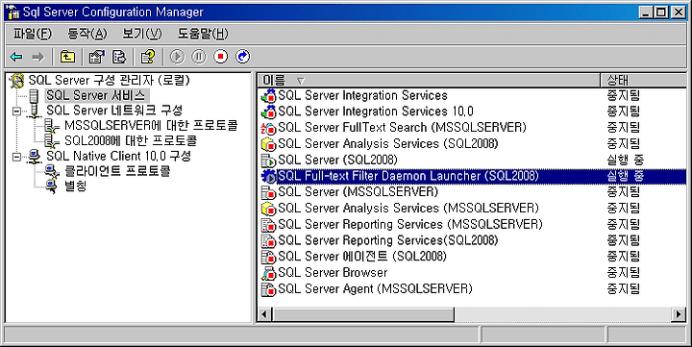
Task: Select SQL Server (MSSQLSERVER) service row
Action: click(473, 192)
